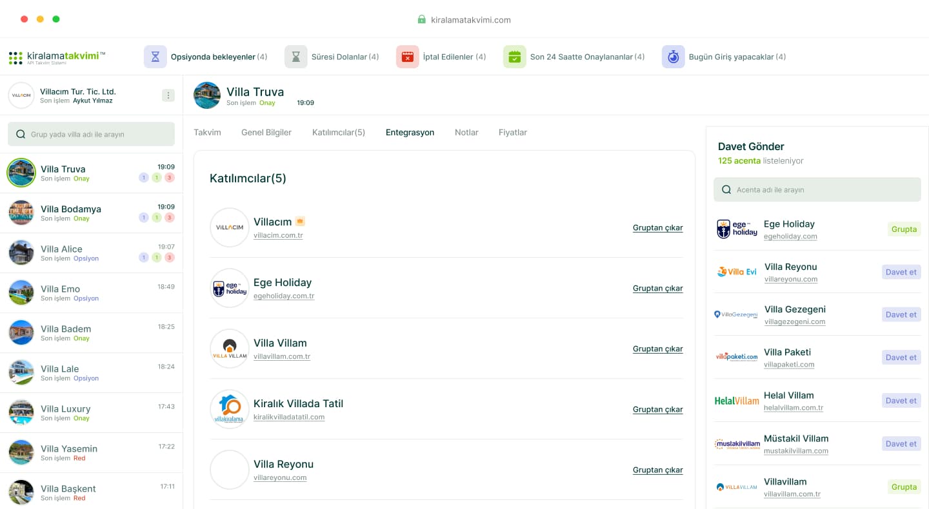Click the Opsiyonda bekleyenler hourglass icon

pos(155,57)
